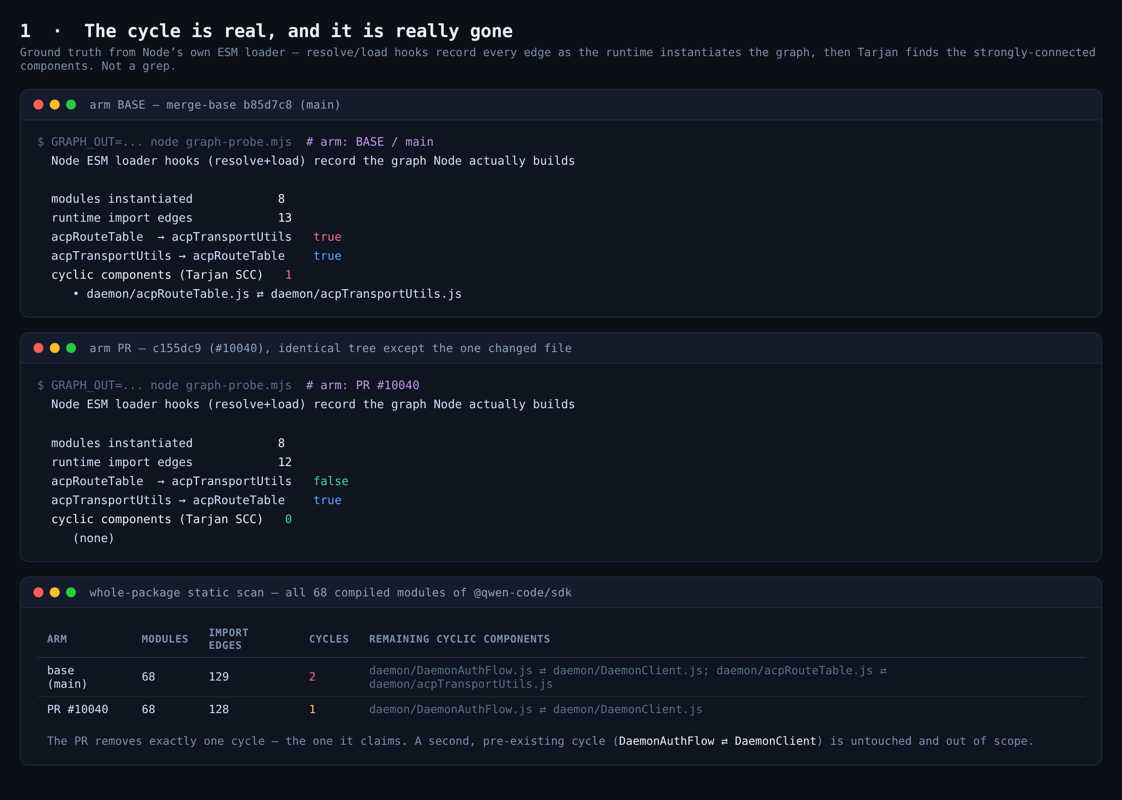
Task: Select the PR #10040 table row
Action: point(561,710)
